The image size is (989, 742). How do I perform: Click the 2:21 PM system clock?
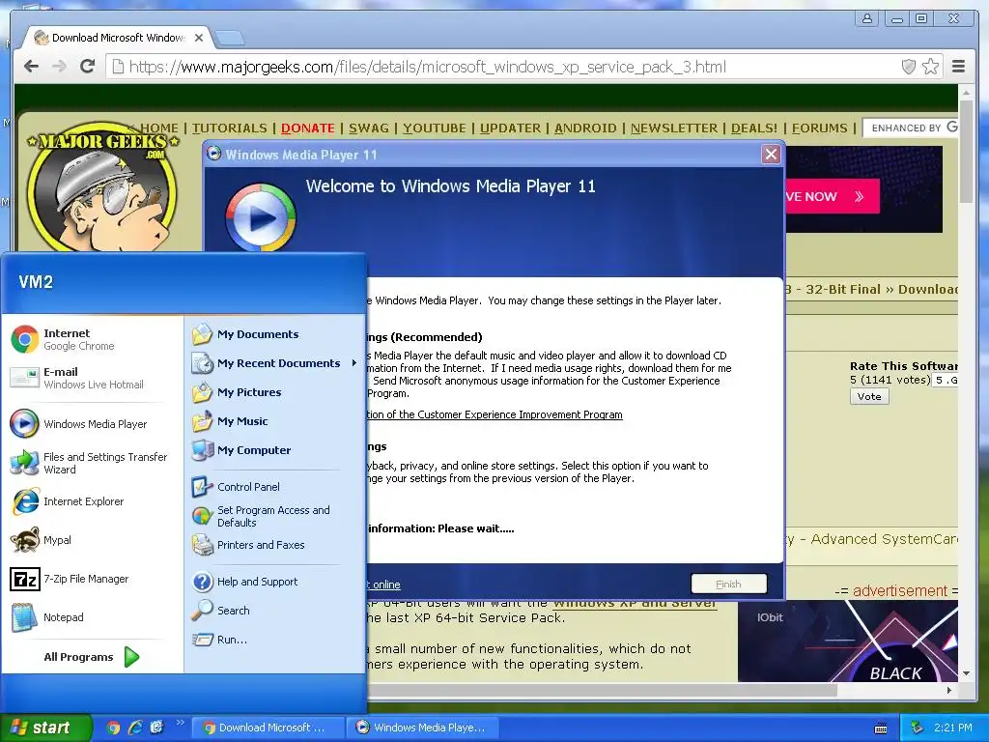tap(953, 728)
